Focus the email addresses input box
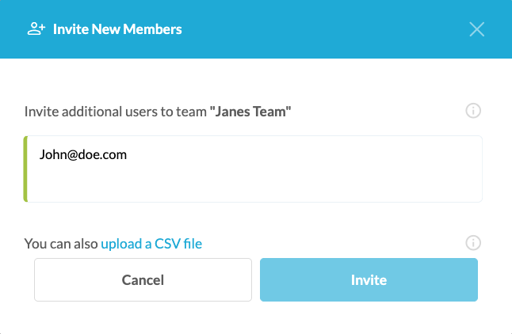Image resolution: width=512 pixels, height=334 pixels. (x=254, y=169)
